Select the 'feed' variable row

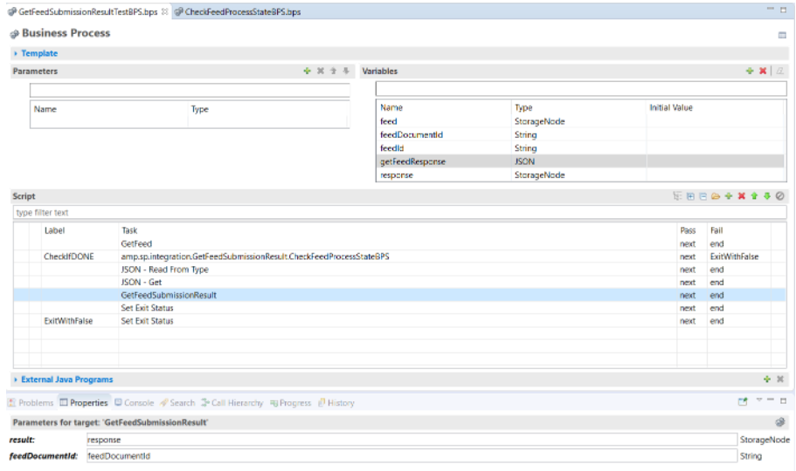pos(580,121)
